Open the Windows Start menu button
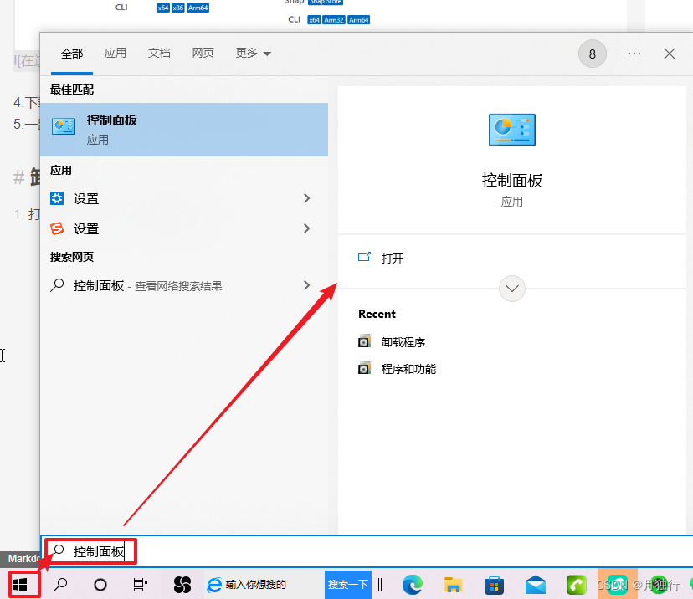This screenshot has width=693, height=599. (20, 585)
